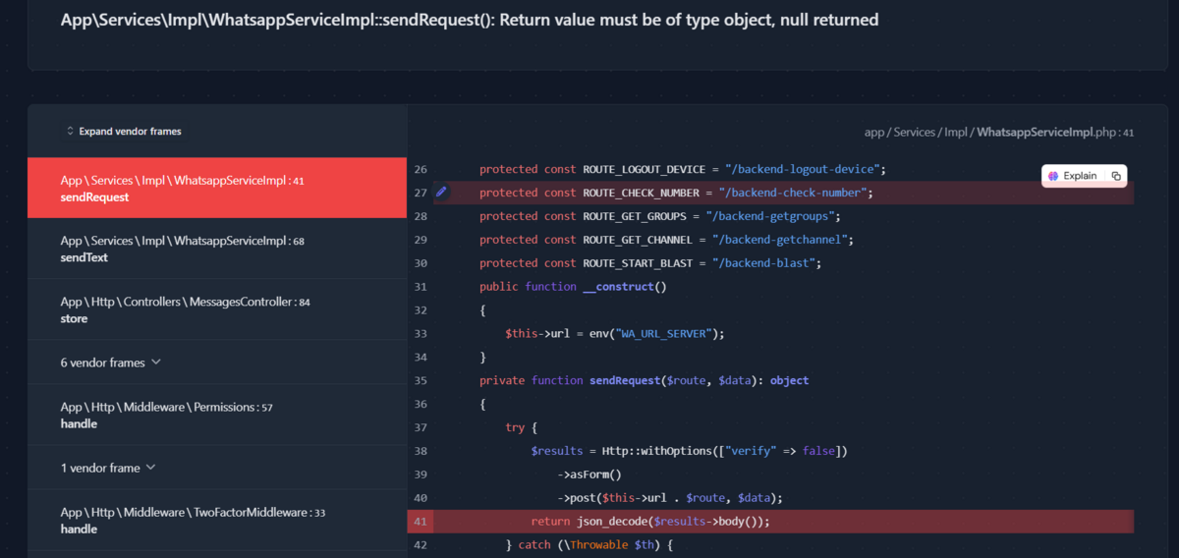Select the TwoFactorMiddleware handle frame
The width and height of the screenshot is (1179, 558).
point(216,520)
